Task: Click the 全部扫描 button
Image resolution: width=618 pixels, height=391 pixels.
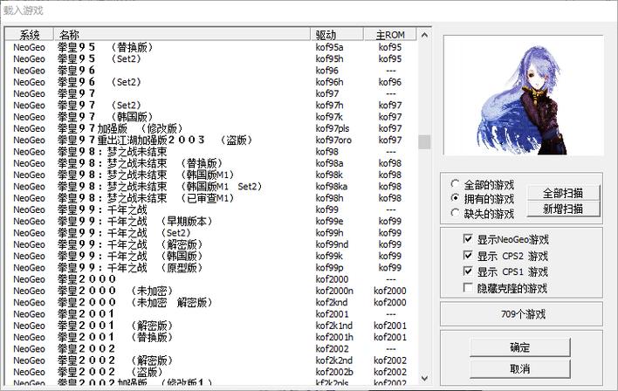Action: [563, 193]
